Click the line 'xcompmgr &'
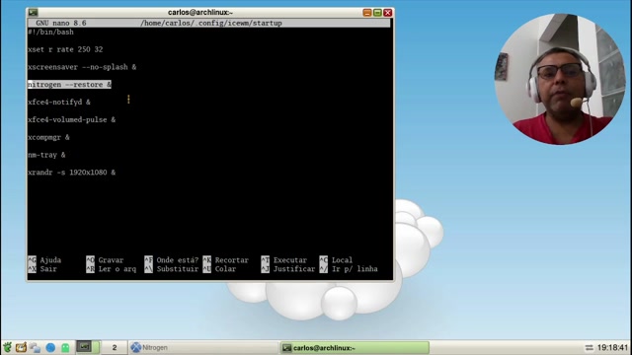 48,137
